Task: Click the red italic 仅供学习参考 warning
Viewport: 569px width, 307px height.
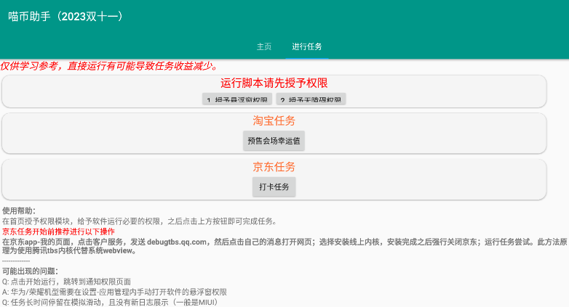Action: 109,65
